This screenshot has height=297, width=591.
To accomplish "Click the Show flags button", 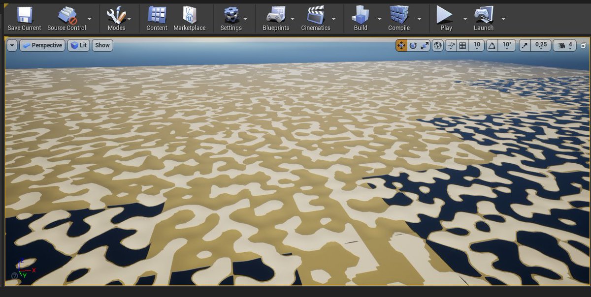I will coord(102,45).
